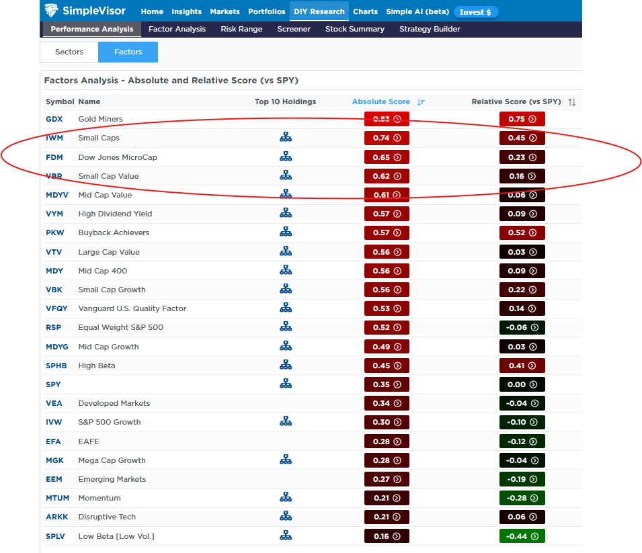Viewport: 642px width, 553px height.
Task: Open holdings icon for ARKK Disruptive Tech
Action: coord(286,517)
